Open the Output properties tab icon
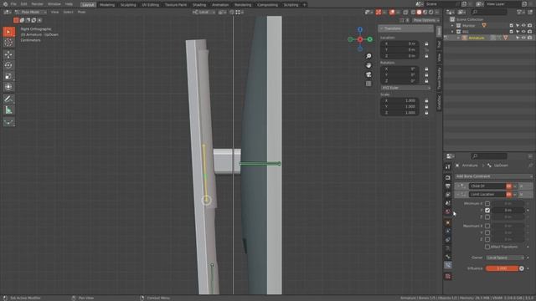The width and height of the screenshot is (536, 301). click(448, 186)
